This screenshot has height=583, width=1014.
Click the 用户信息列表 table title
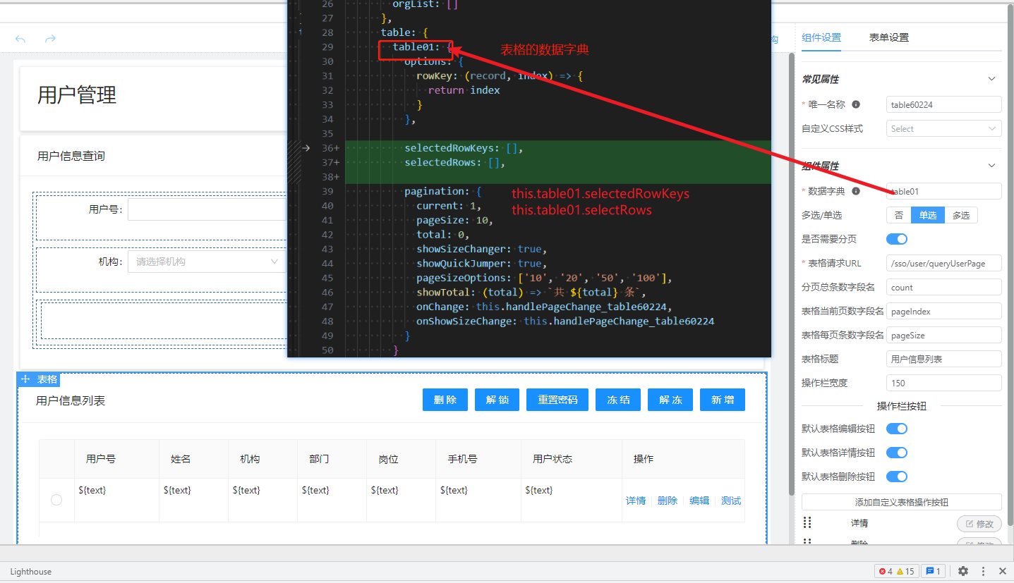71,400
